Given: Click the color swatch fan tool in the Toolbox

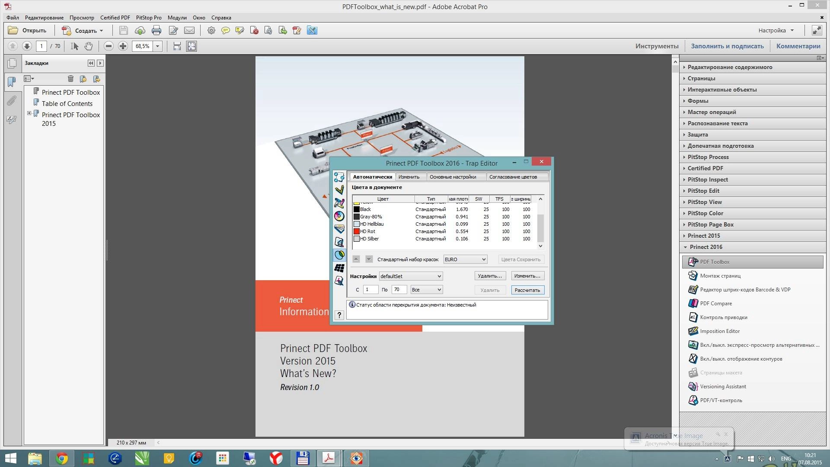Looking at the screenshot, I should point(339,229).
